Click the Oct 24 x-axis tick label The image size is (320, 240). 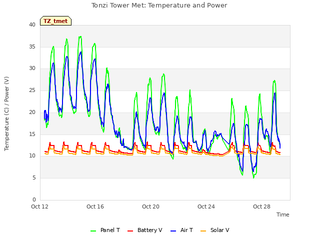[206, 206]
